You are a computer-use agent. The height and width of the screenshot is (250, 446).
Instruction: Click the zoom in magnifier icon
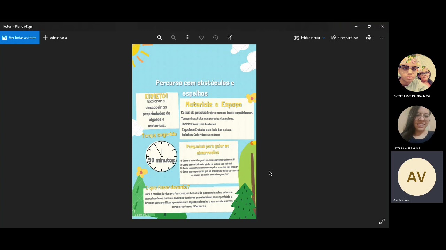pos(160,37)
